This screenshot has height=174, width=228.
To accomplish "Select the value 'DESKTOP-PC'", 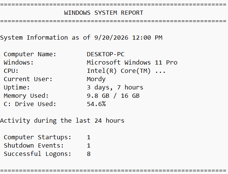I will [x=106, y=54].
